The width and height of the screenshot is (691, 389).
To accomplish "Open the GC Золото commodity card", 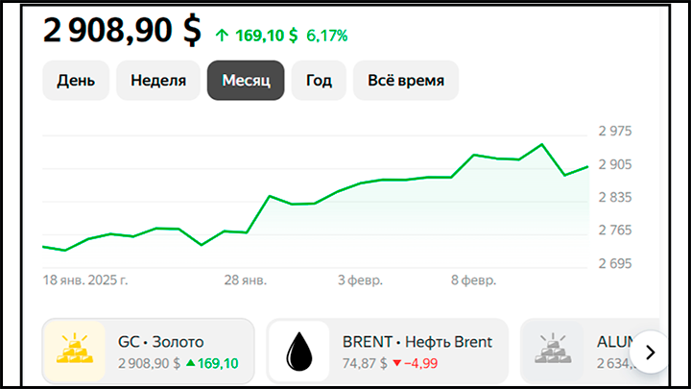I will click(149, 352).
